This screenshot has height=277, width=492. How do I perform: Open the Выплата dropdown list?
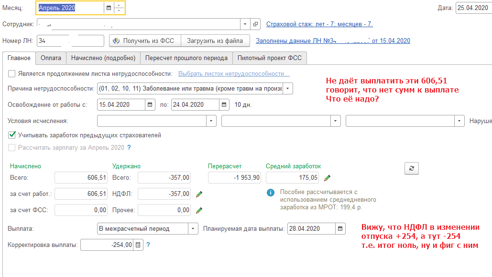(x=193, y=229)
